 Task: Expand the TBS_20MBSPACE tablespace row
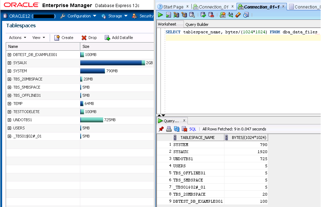pyautogui.click(x=10, y=79)
